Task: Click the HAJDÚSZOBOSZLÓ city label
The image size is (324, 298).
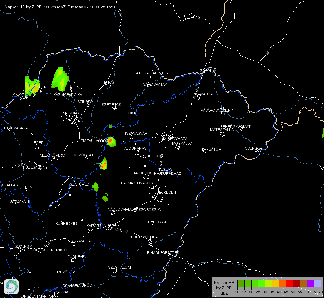Action: 144,210
